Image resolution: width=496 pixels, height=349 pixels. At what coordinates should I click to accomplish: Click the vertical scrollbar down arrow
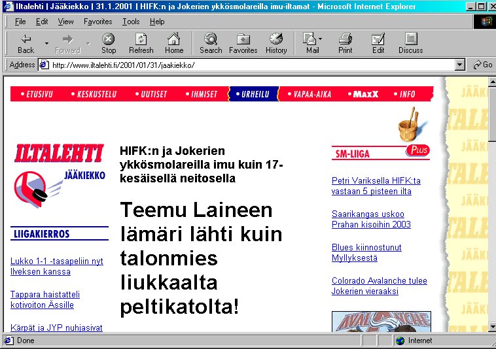pyautogui.click(x=492, y=327)
